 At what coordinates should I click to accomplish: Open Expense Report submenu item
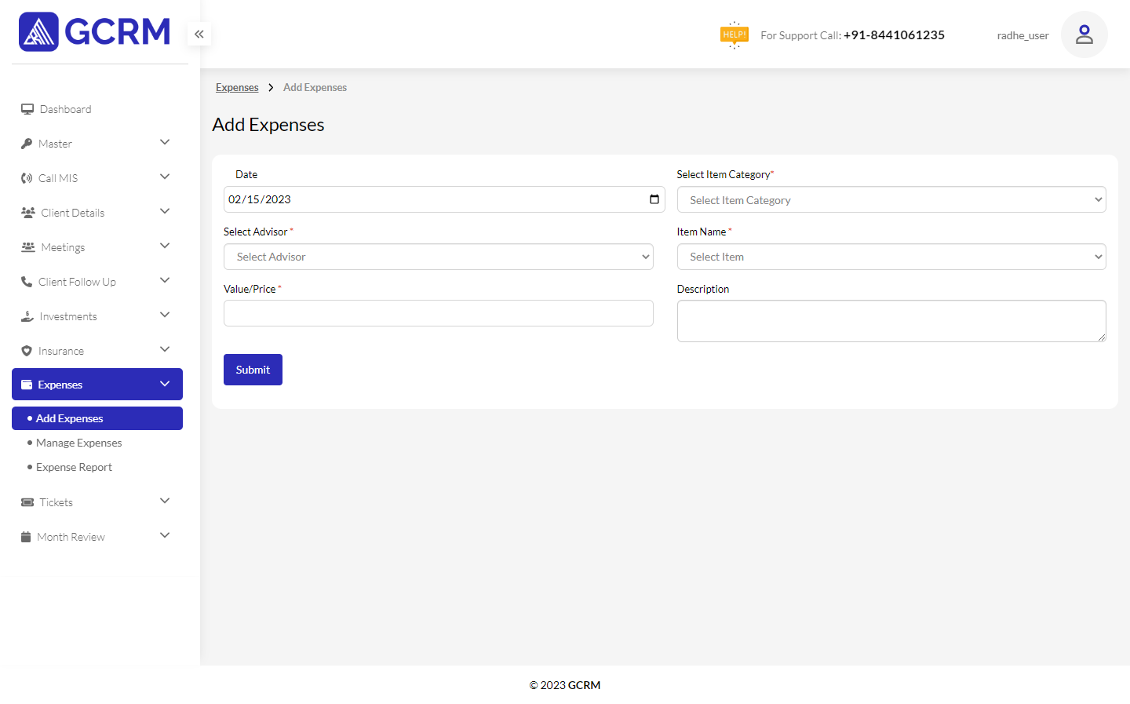point(74,467)
